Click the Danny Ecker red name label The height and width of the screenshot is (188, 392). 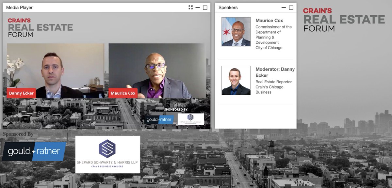click(21, 93)
